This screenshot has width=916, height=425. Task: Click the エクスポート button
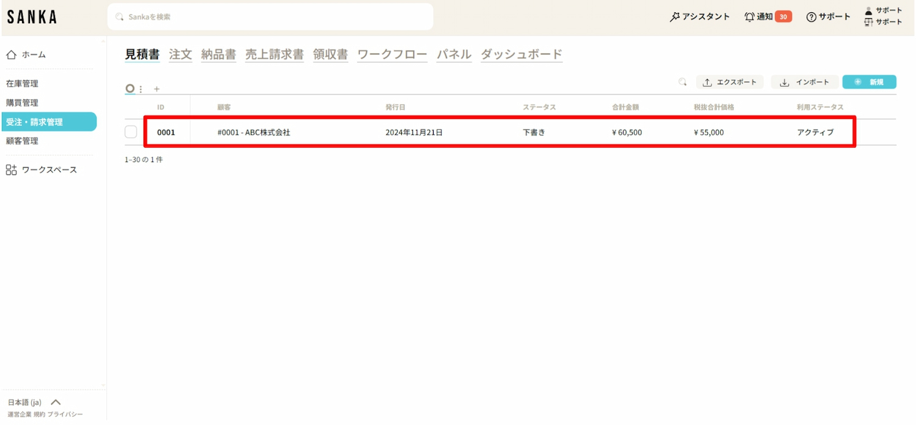tap(730, 82)
